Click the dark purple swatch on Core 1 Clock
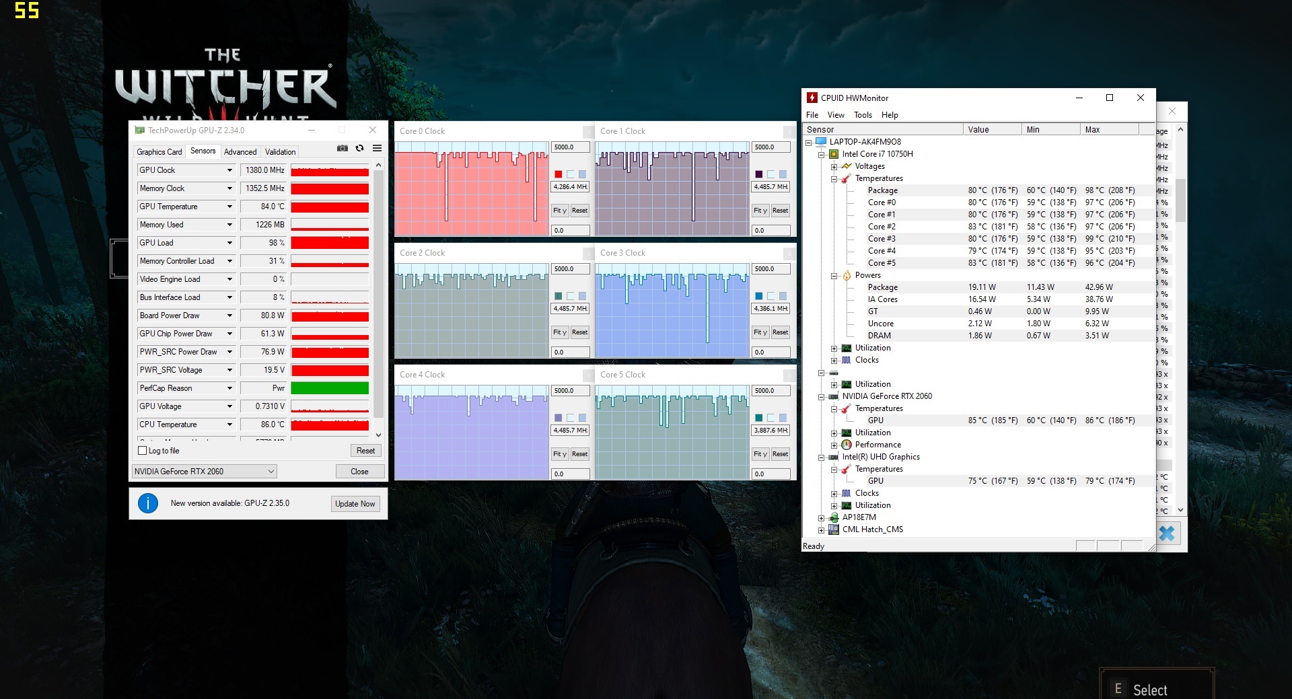 [758, 174]
